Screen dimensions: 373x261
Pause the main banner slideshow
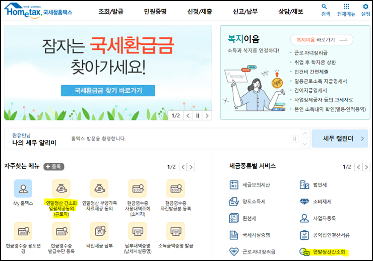click(x=197, y=116)
